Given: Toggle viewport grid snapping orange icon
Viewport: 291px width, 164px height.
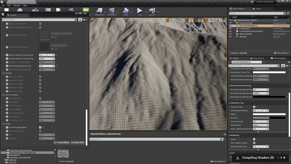Looking at the screenshot, I should 187,20.
